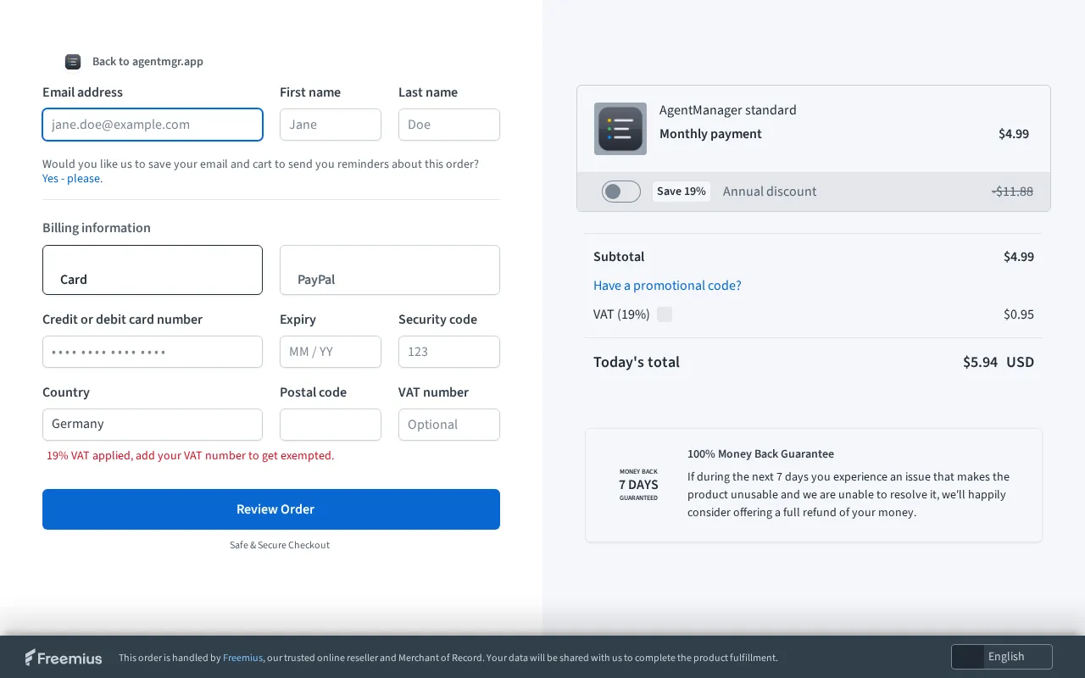
Task: Click the '19% VAT applied' warning message
Action: coord(191,456)
